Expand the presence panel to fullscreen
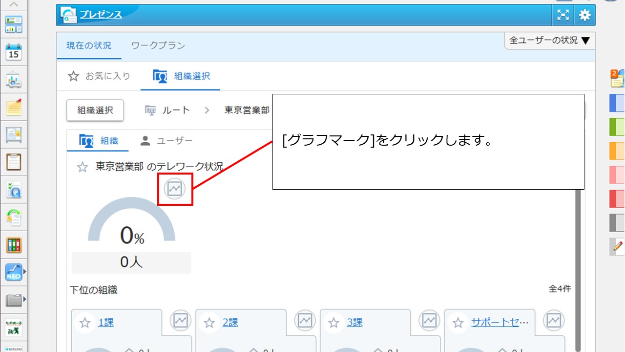The height and width of the screenshot is (352, 625). pos(563,15)
